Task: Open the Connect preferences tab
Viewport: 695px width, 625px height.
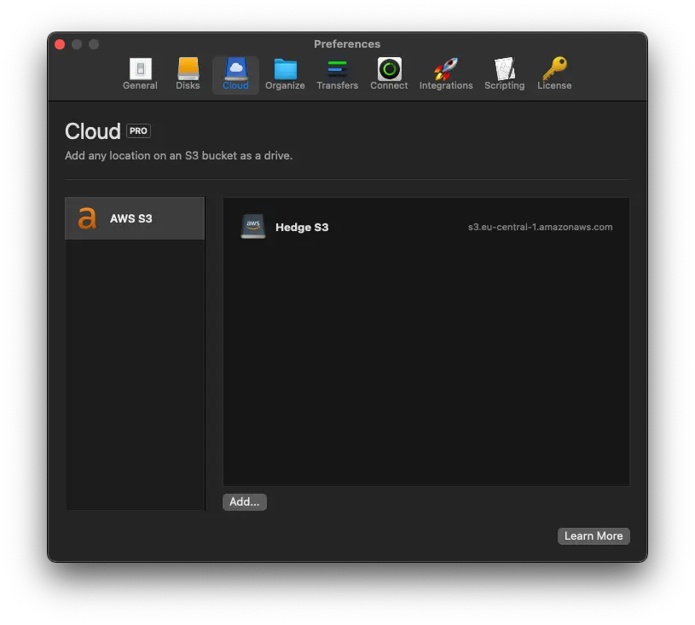Action: [389, 74]
